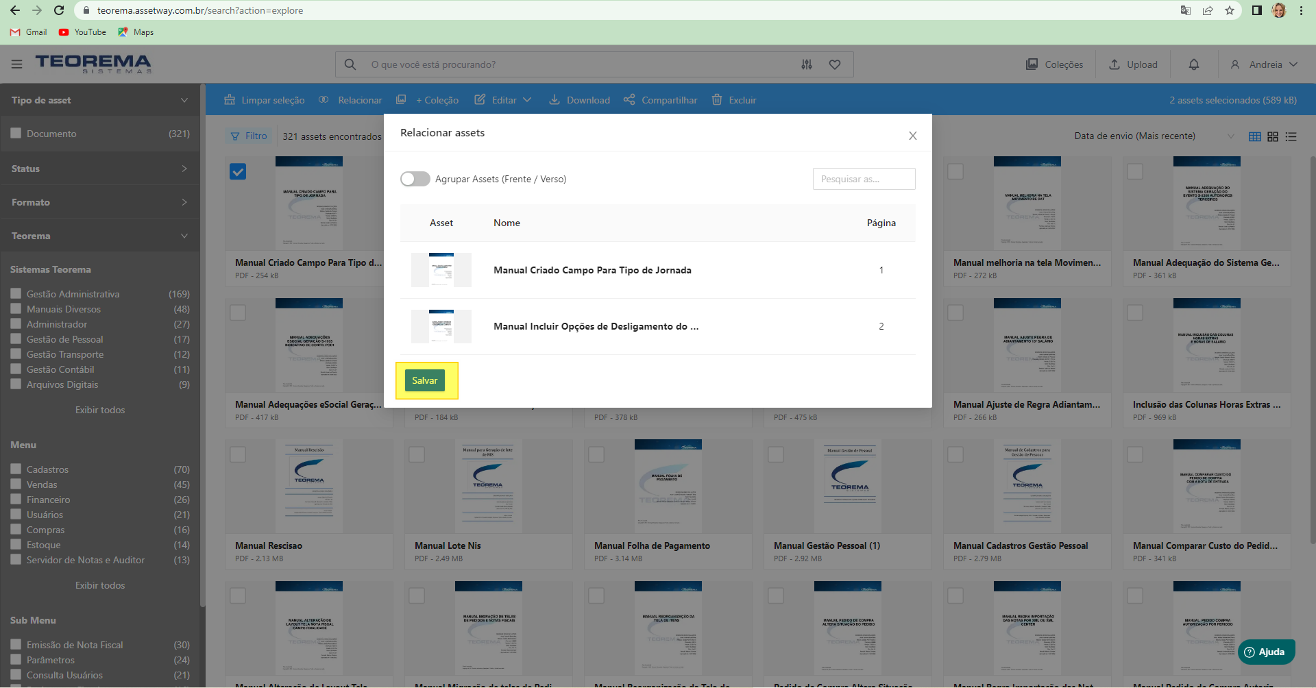
Task: Check Gestão Administrativa checkbox
Action: tap(16, 293)
